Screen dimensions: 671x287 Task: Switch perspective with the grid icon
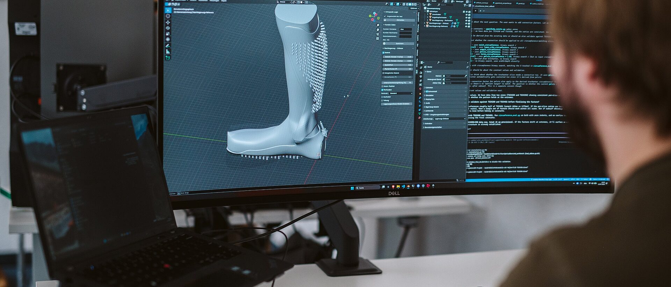[377, 38]
